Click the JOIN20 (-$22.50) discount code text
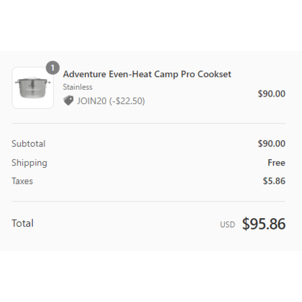Screen dimensions: 302x302 click(111, 101)
